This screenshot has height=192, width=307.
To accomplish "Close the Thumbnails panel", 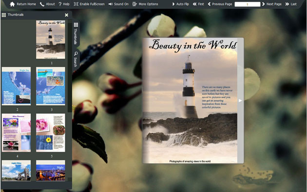I will coord(67,15).
